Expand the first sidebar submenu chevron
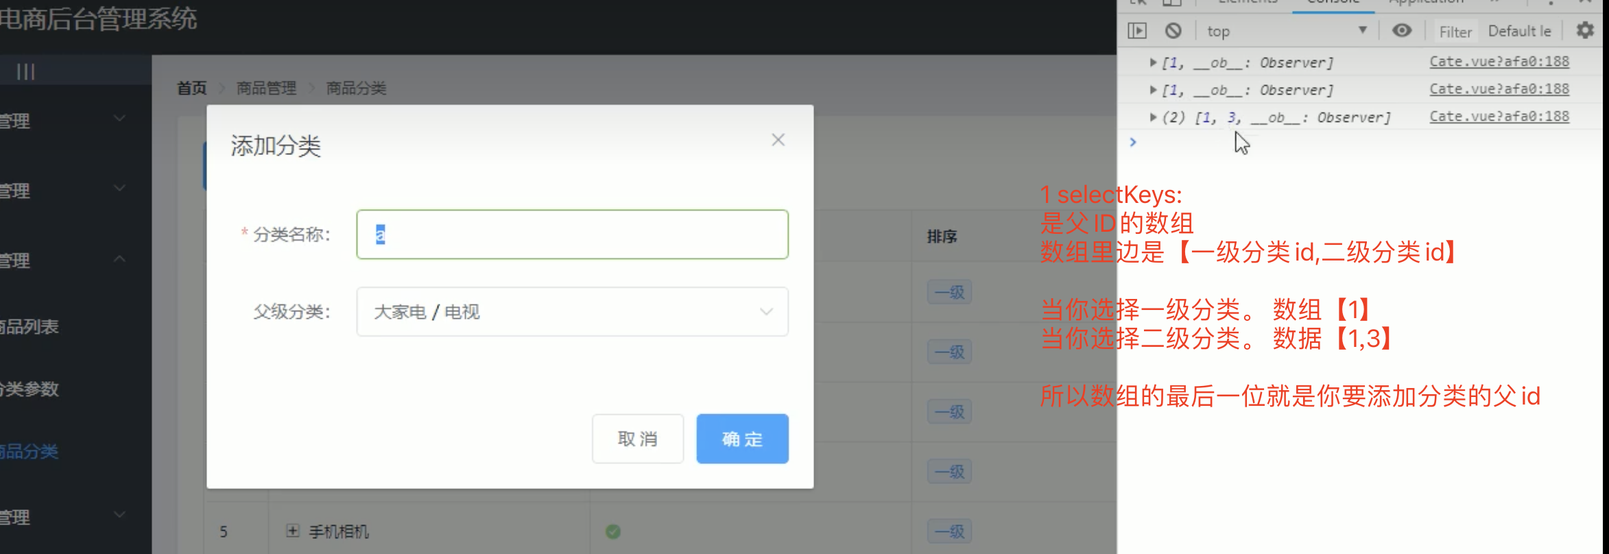This screenshot has width=1609, height=554. [119, 119]
